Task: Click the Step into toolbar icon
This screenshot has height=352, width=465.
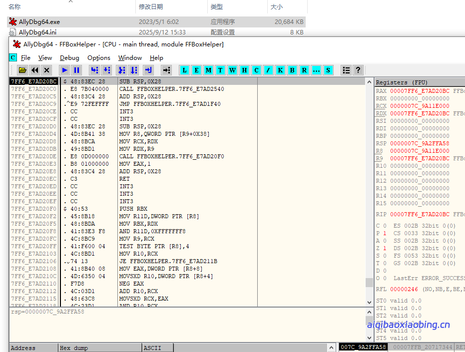Action: (94, 70)
